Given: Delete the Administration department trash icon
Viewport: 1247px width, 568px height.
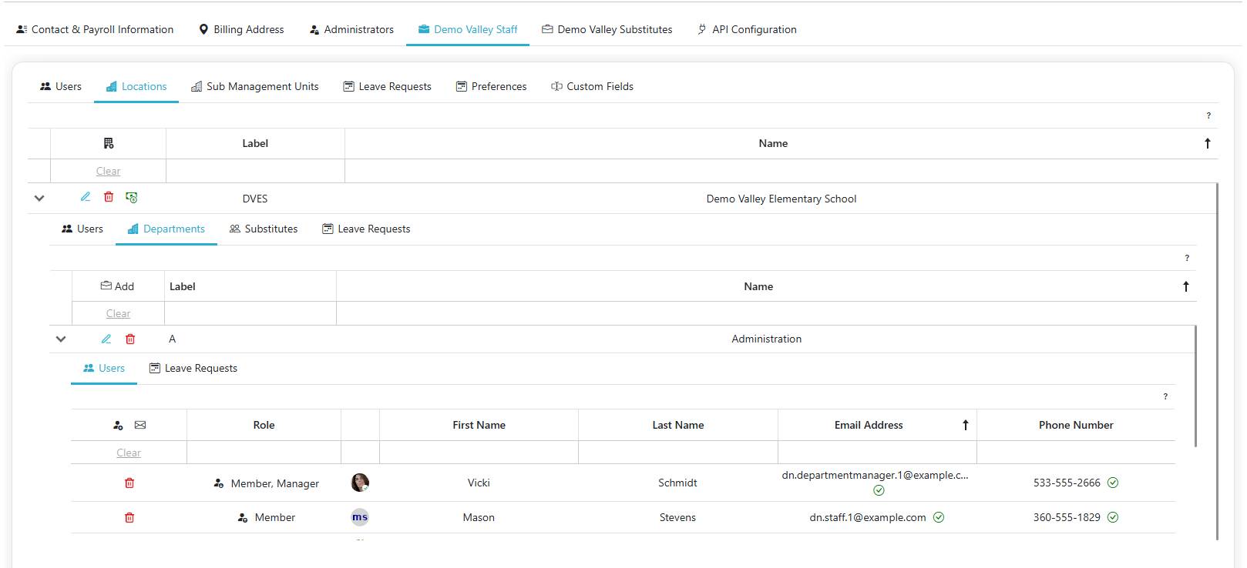Looking at the screenshot, I should click(x=130, y=339).
